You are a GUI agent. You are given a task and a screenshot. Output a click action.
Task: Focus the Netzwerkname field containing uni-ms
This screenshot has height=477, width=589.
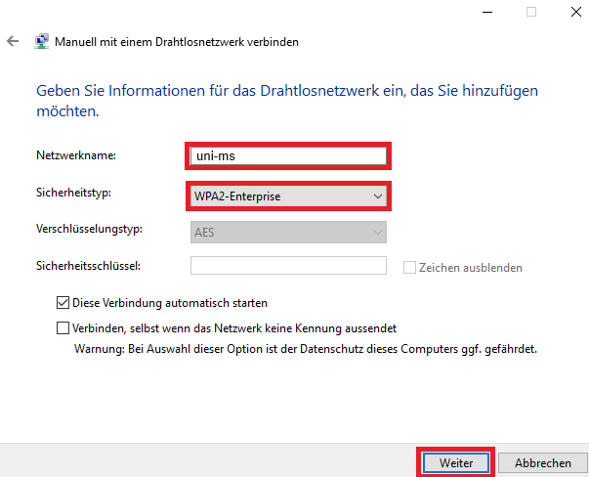coord(288,154)
